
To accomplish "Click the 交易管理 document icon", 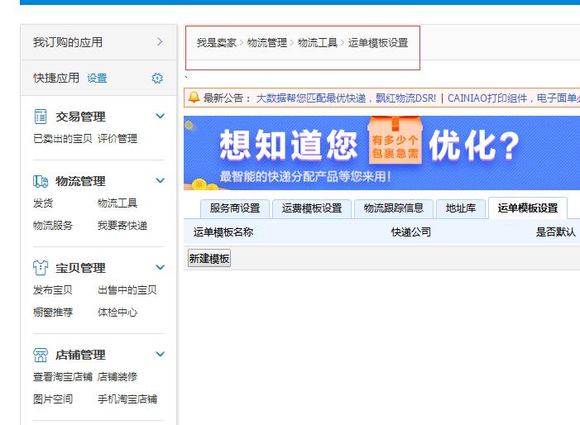I will (x=41, y=117).
